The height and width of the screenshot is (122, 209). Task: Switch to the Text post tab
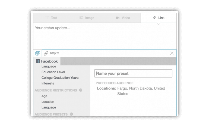pos(51,18)
